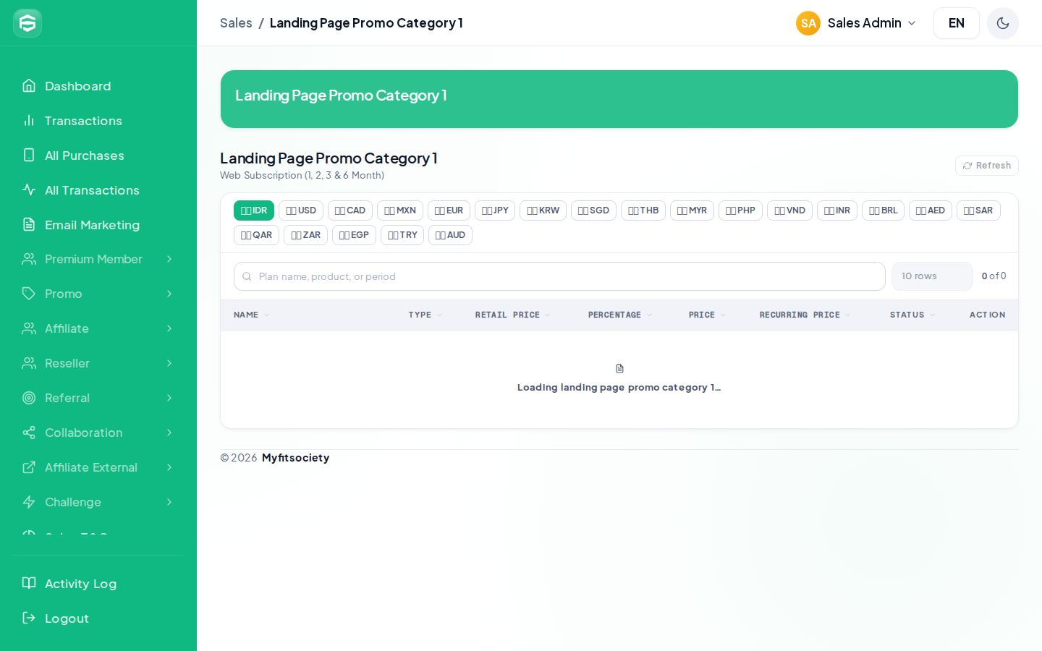
Task: Open the Sales Admin account dropdown
Action: pyautogui.click(x=857, y=23)
